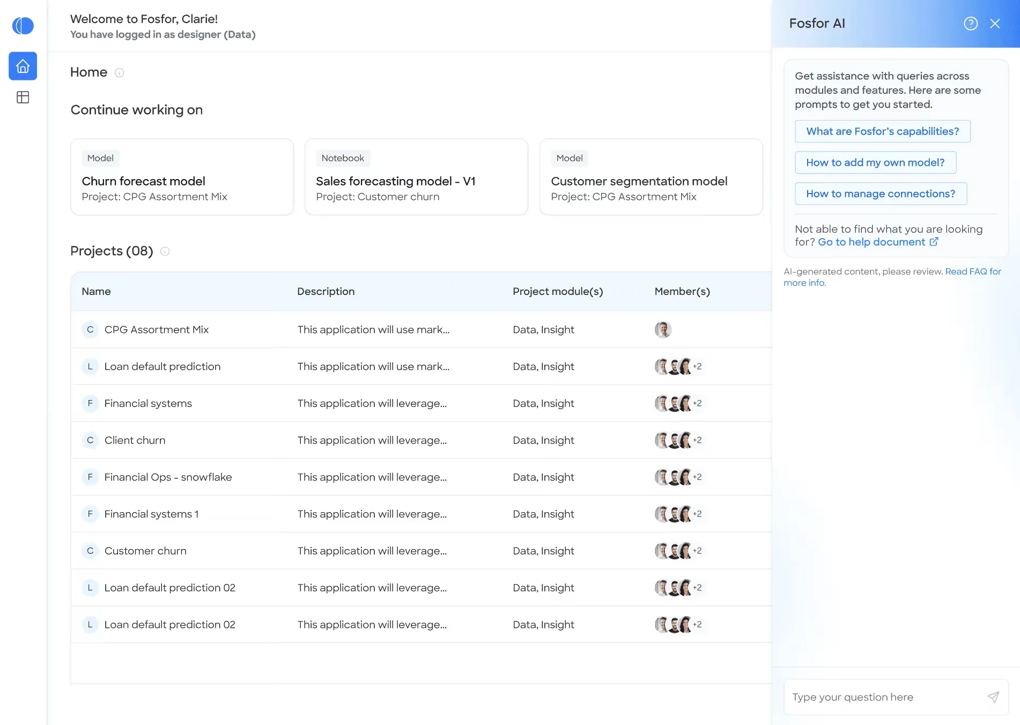
Task: Click the F badge of Financial systems row
Action: click(90, 403)
